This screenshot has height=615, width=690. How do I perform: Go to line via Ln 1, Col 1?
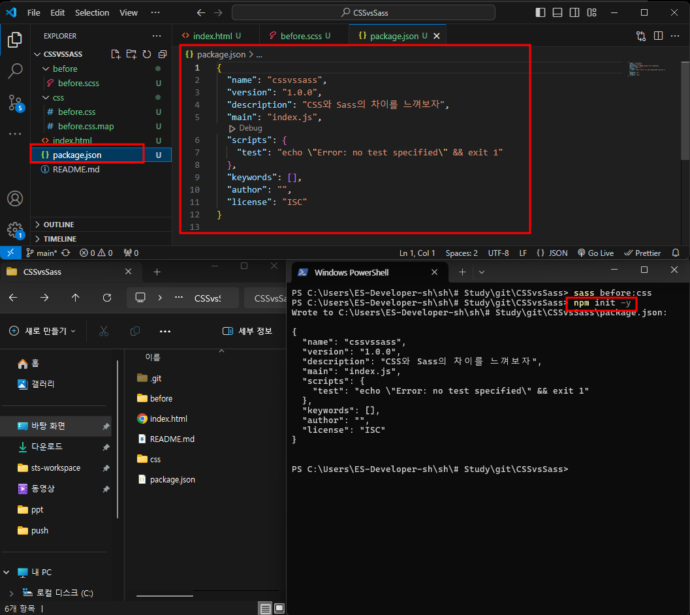coord(416,253)
